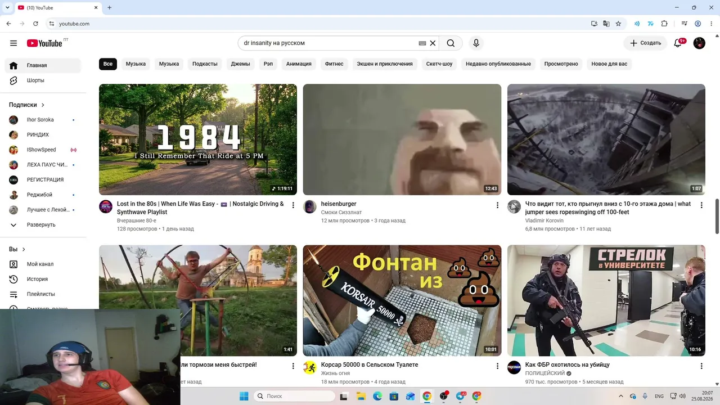Reload the current page
This screenshot has width=720, height=405.
pos(35,24)
